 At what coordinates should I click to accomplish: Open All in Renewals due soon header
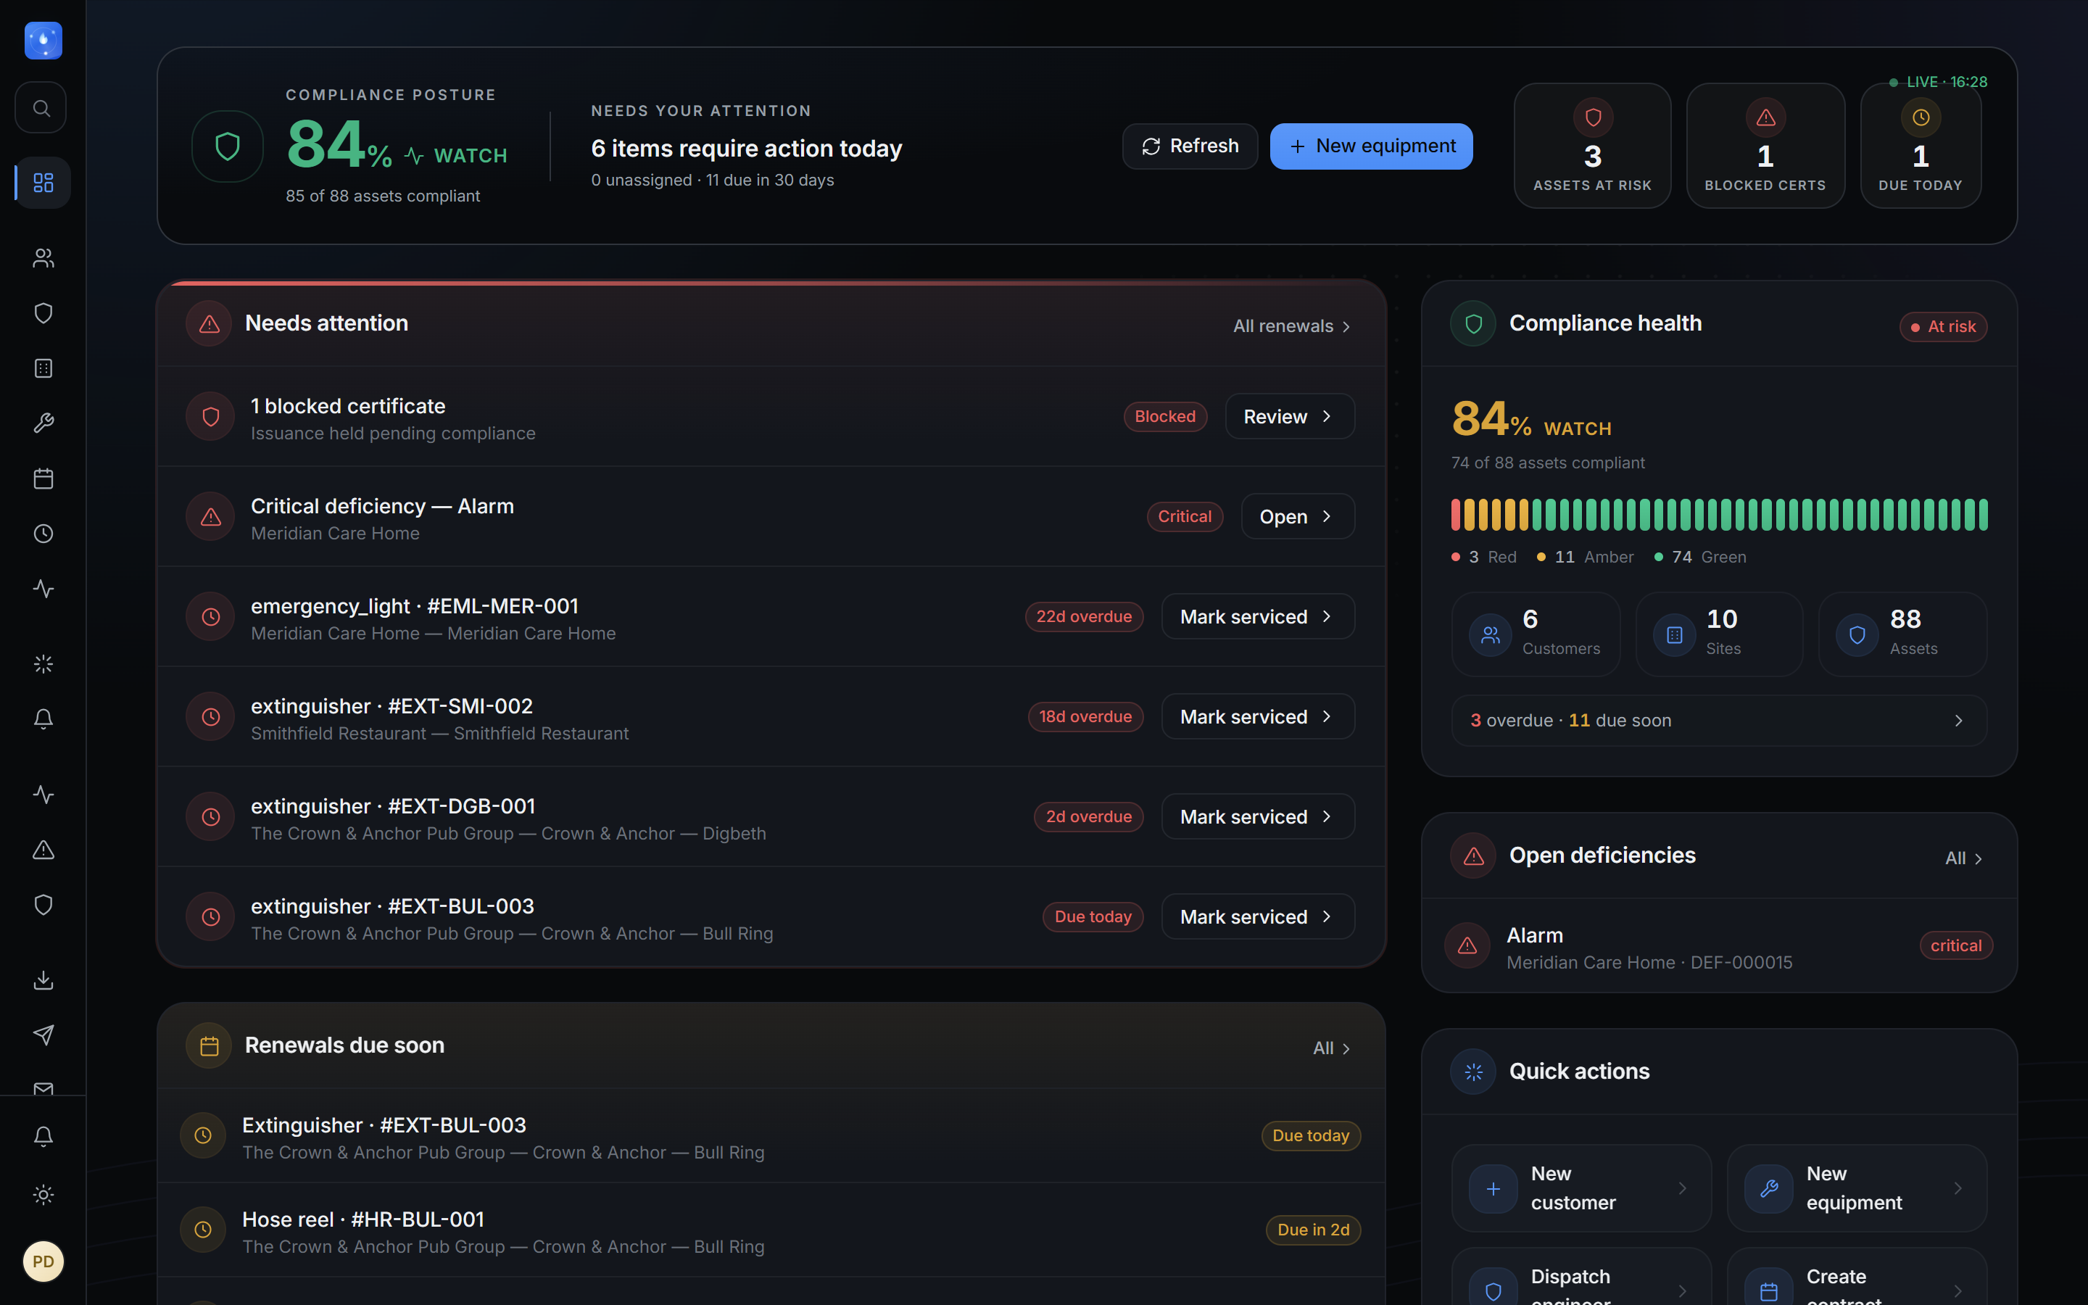click(1331, 1048)
